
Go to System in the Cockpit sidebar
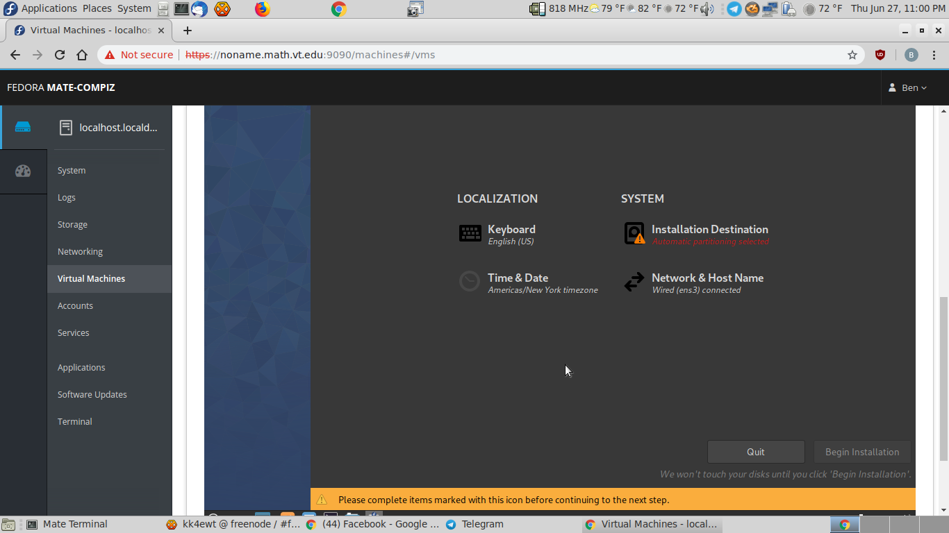(109, 171)
